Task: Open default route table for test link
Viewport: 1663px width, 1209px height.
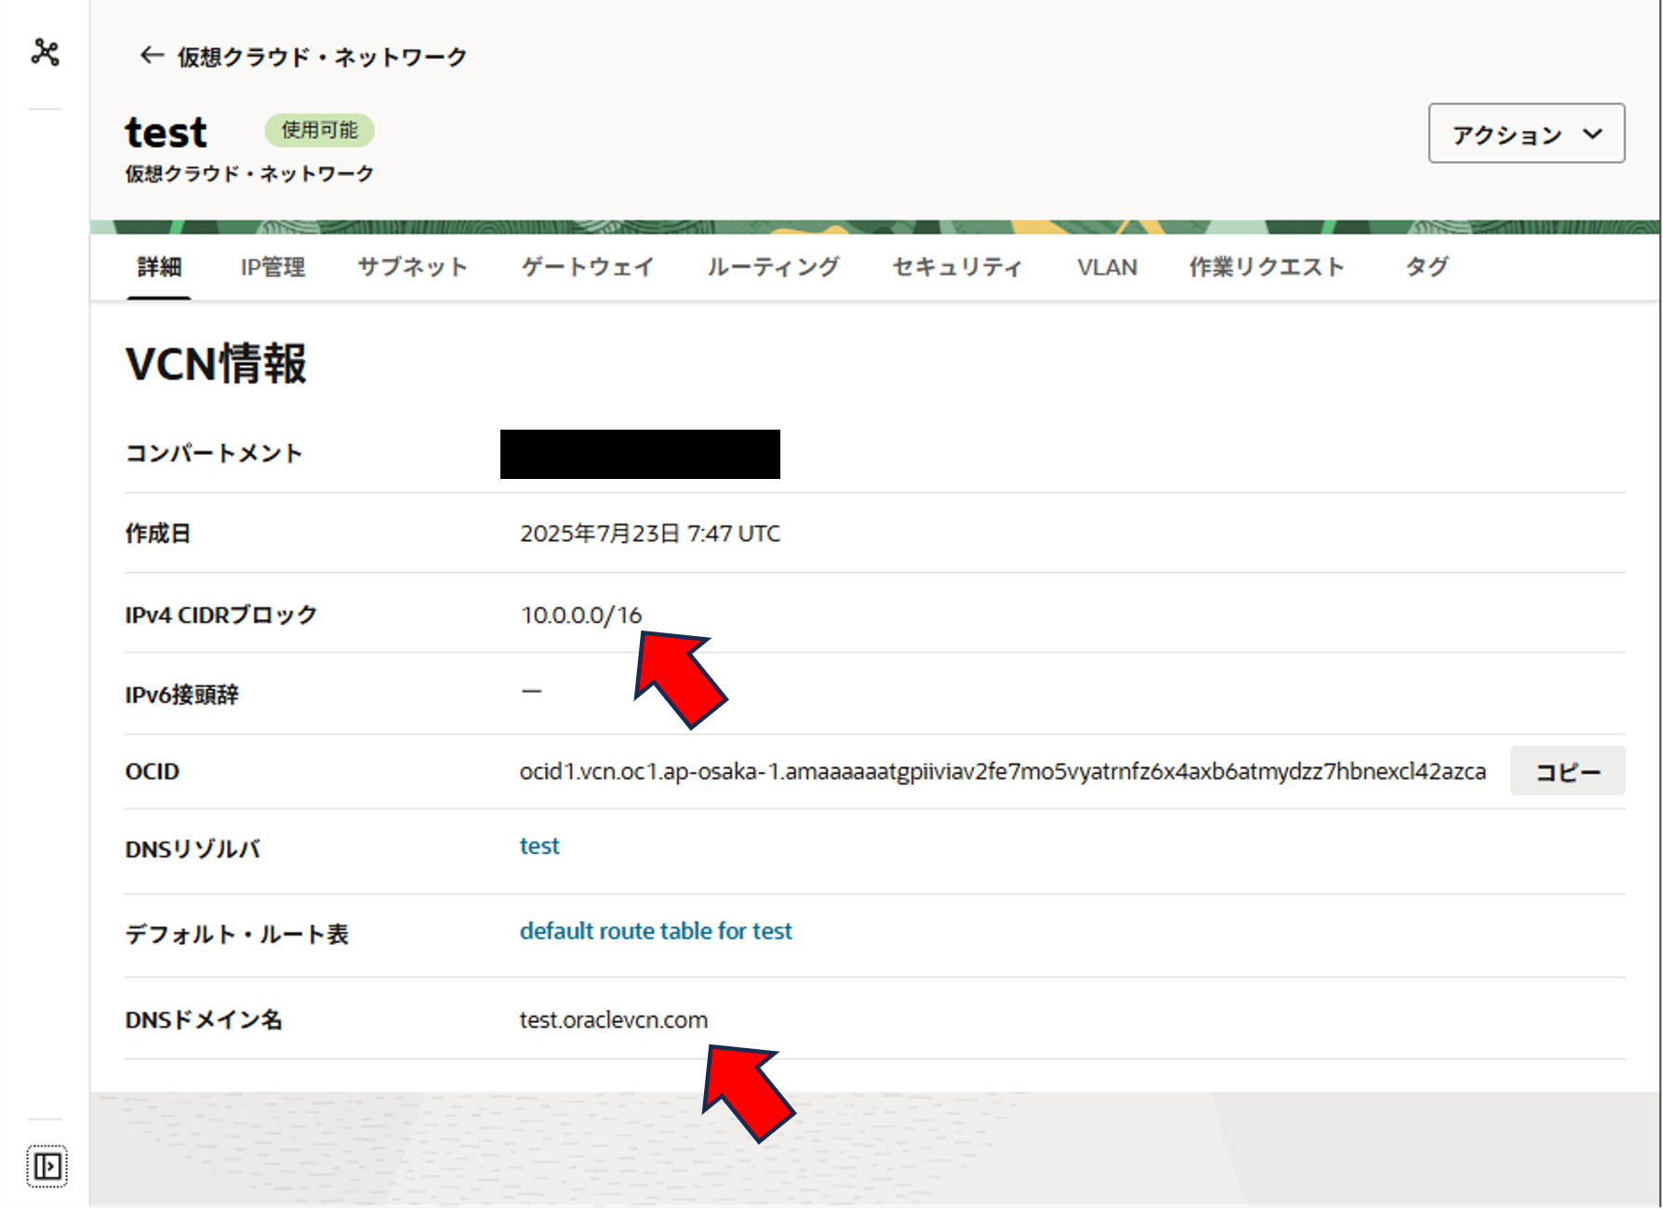Action: coord(656,931)
